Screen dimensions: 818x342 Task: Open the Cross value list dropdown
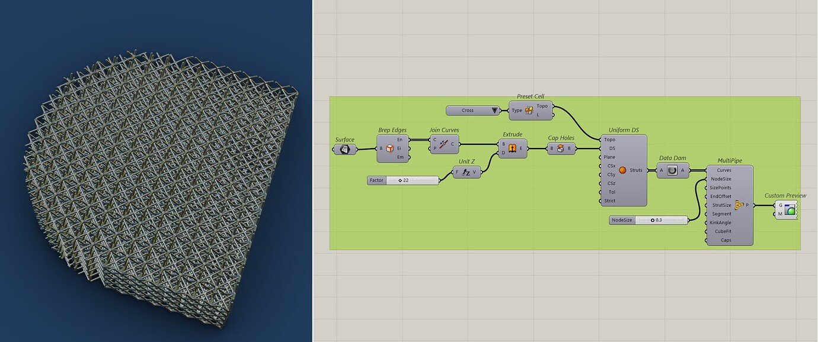coord(494,110)
